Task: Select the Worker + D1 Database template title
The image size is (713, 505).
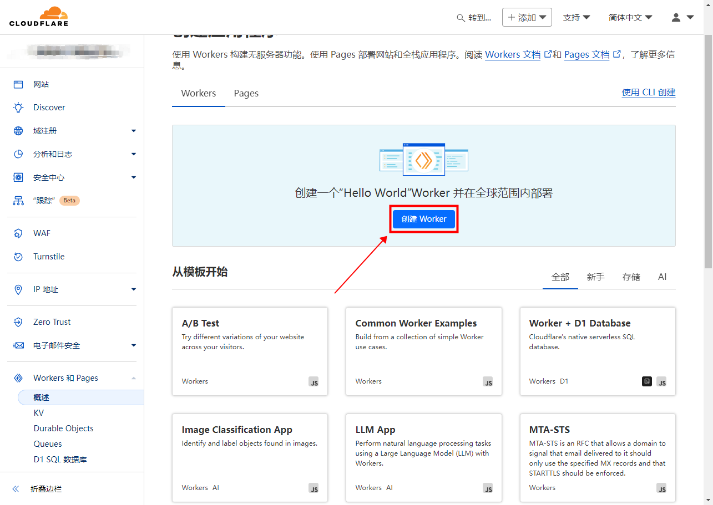Action: tap(580, 323)
